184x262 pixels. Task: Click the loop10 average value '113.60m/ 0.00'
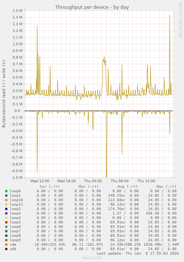click(123, 200)
